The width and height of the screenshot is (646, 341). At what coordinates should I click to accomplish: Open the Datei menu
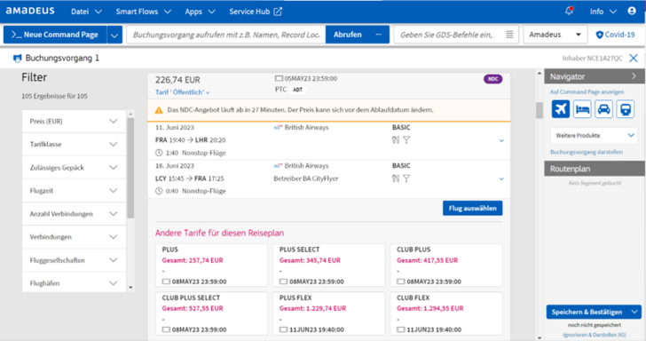tap(86, 12)
